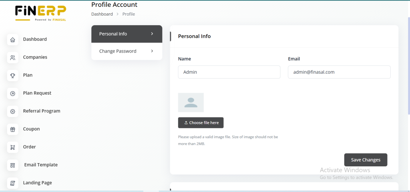Click the Plan Request arrow icon
Image resolution: width=410 pixels, height=192 pixels.
(x=13, y=93)
